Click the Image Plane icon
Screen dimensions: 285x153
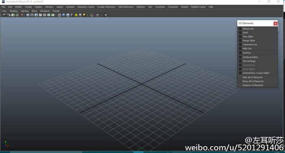[17, 15]
